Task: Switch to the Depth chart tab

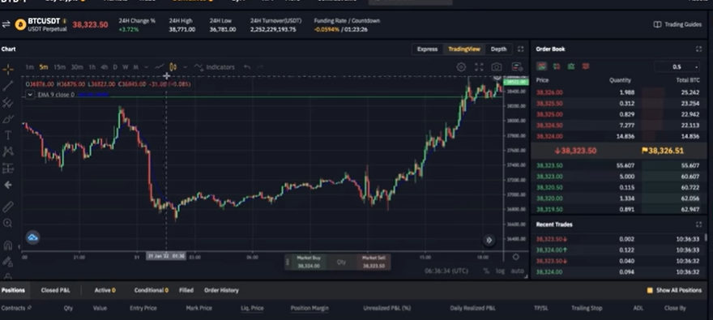Action: (x=498, y=49)
